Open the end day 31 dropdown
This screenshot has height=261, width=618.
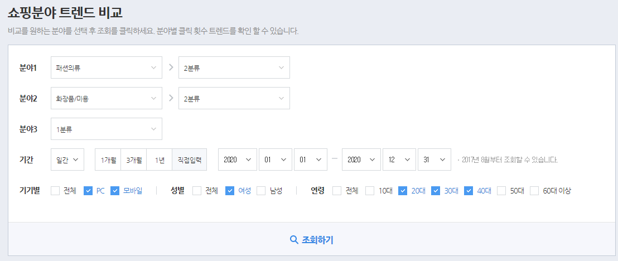434,159
